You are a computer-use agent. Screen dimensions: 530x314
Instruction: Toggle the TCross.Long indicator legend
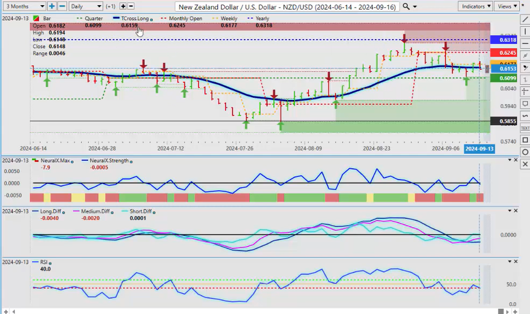coord(132,18)
